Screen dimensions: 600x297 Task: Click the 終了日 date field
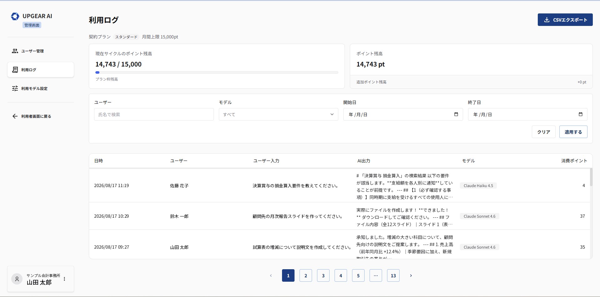527,114
